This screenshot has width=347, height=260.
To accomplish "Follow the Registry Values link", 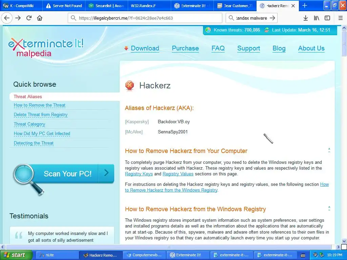I will pos(178,174).
